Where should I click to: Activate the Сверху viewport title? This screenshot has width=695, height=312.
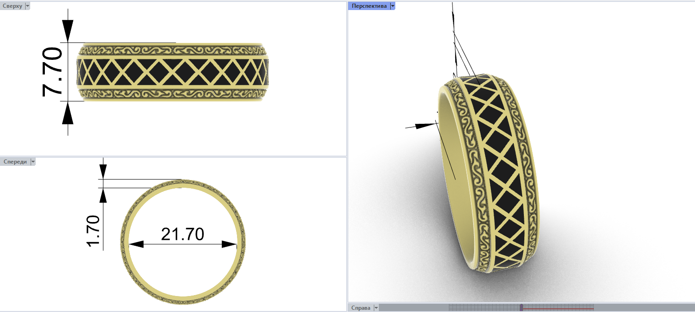pyautogui.click(x=12, y=6)
